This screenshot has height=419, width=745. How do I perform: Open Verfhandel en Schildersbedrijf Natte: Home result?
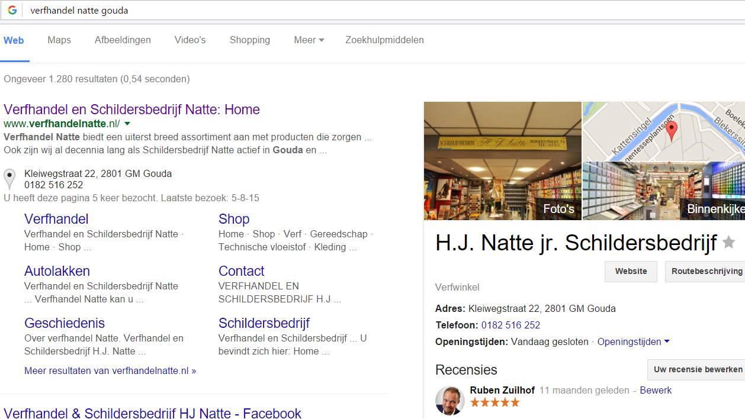point(131,109)
